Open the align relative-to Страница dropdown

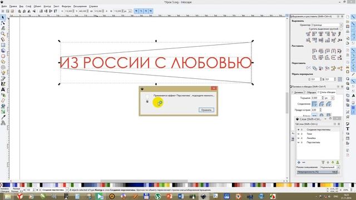click(327, 25)
